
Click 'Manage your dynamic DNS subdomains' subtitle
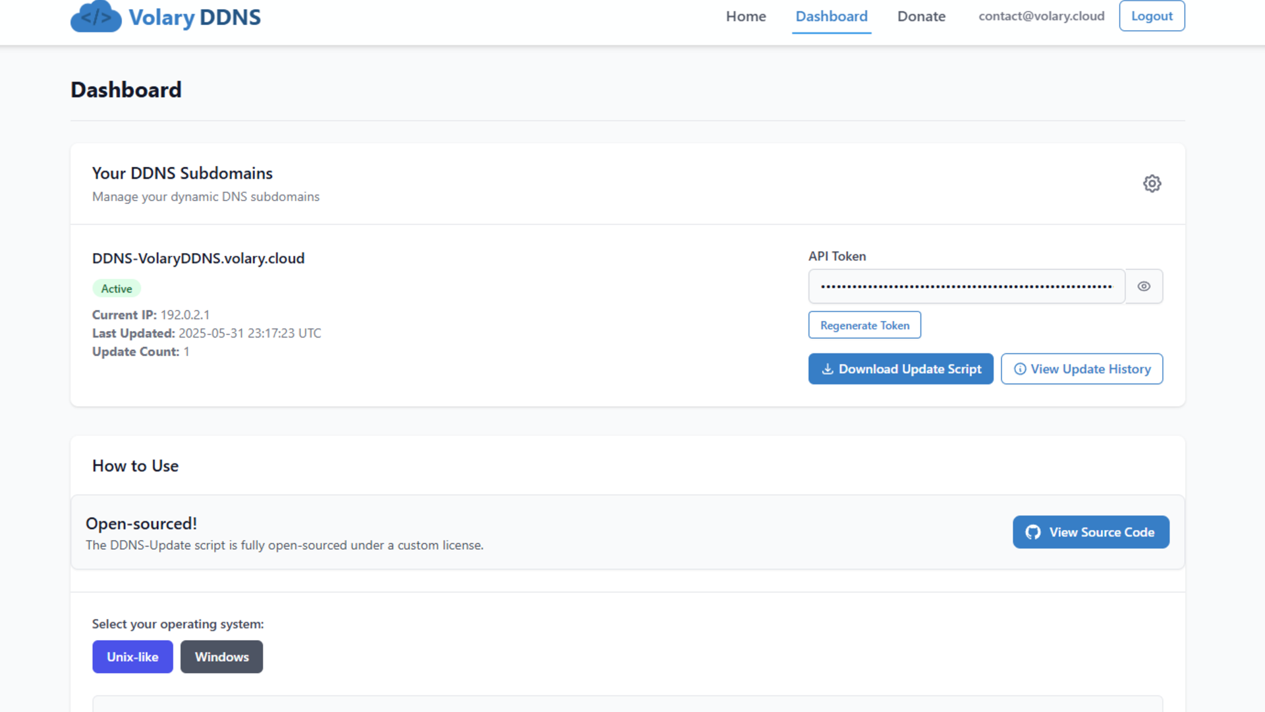[206, 196]
